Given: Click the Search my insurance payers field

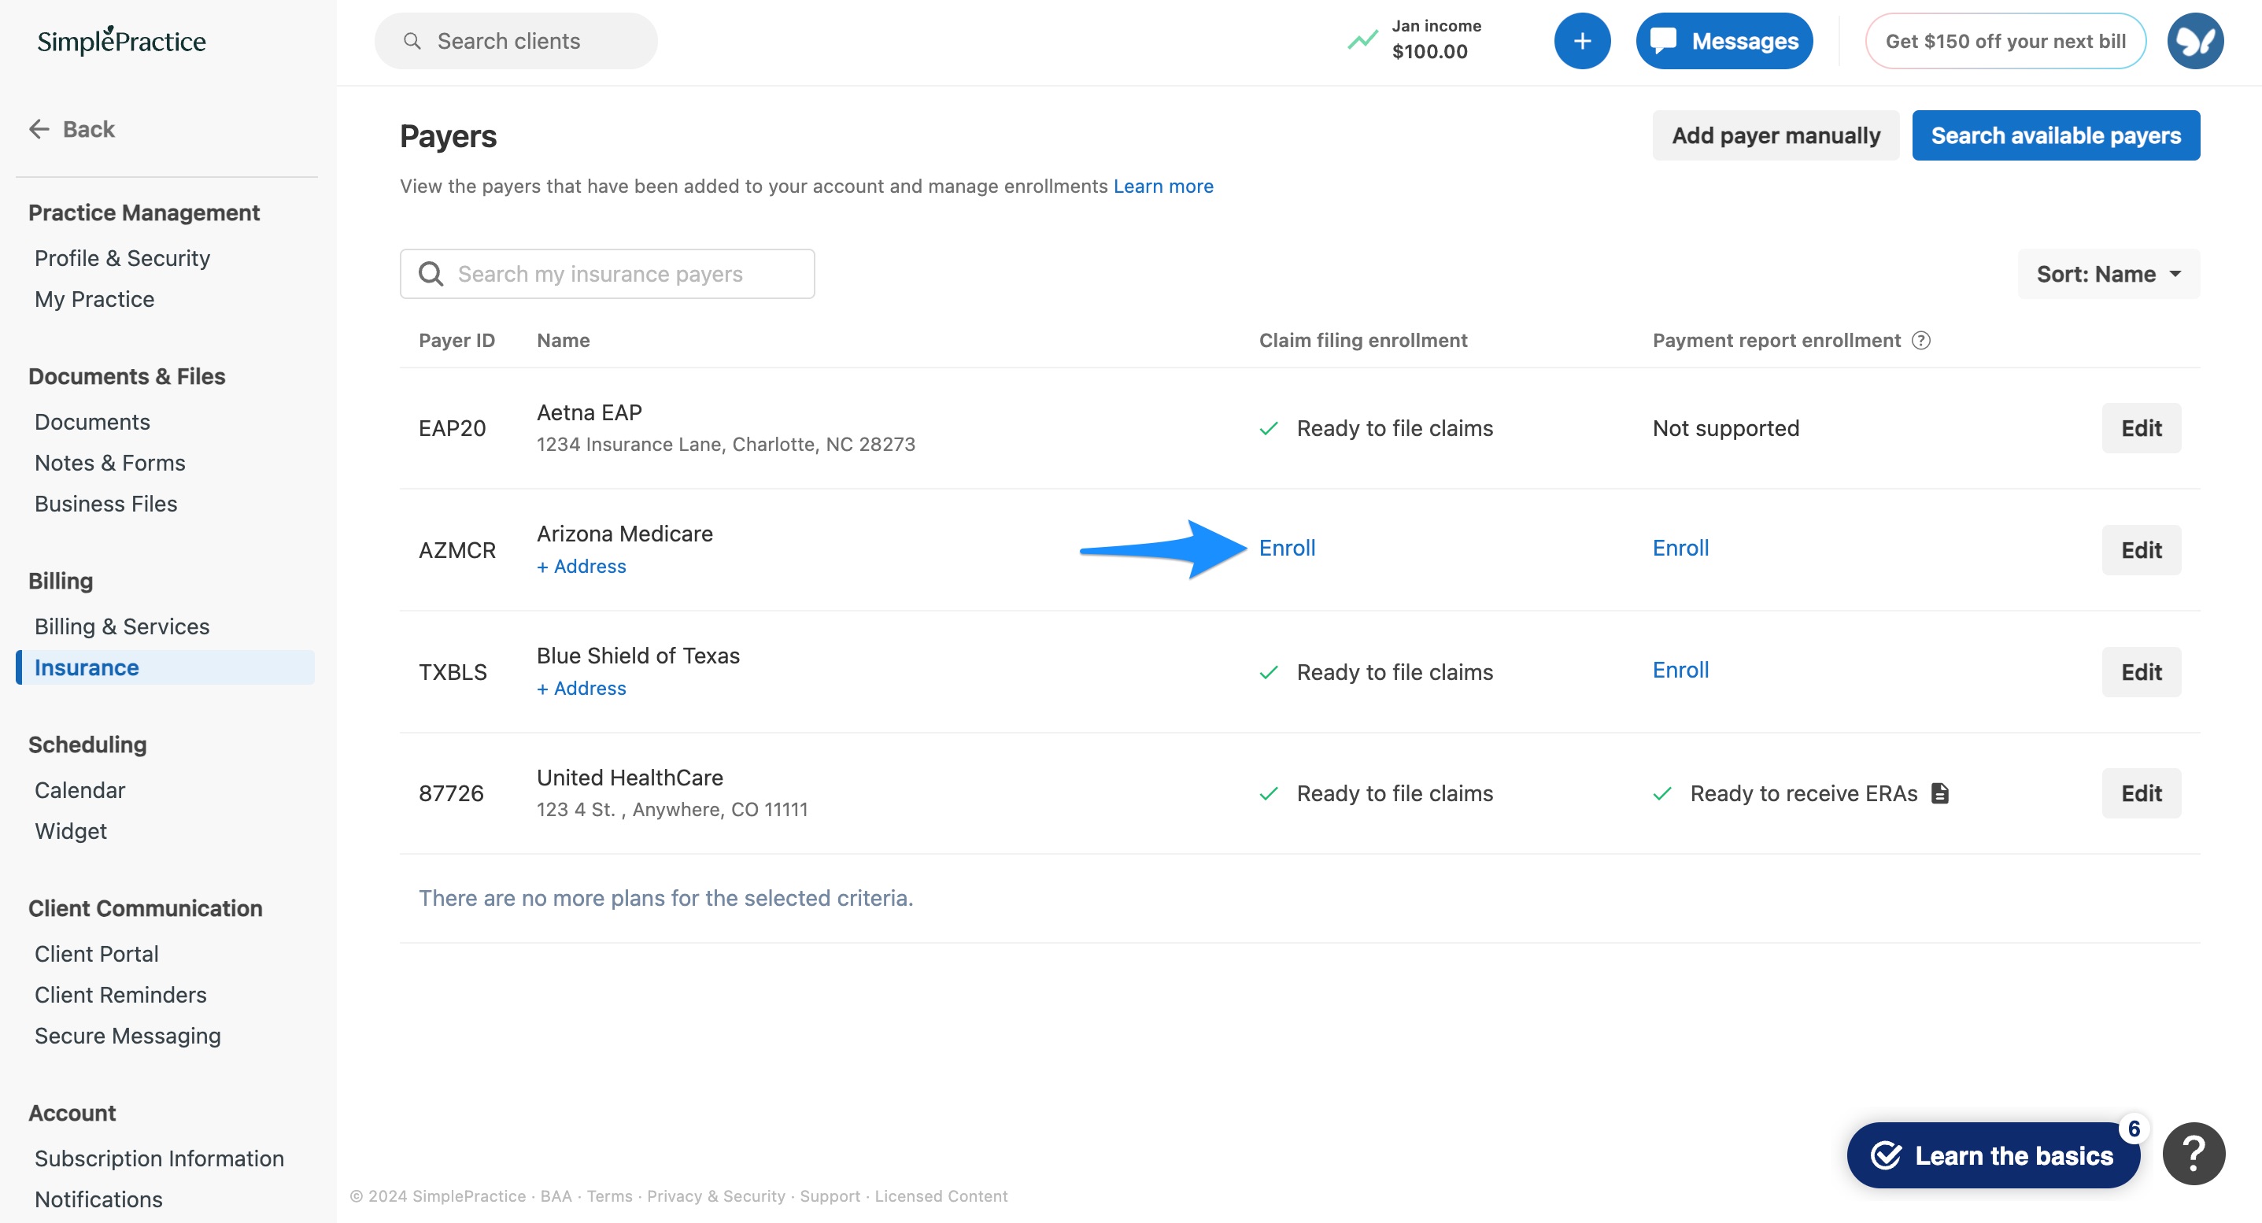Looking at the screenshot, I should pyautogui.click(x=606, y=273).
